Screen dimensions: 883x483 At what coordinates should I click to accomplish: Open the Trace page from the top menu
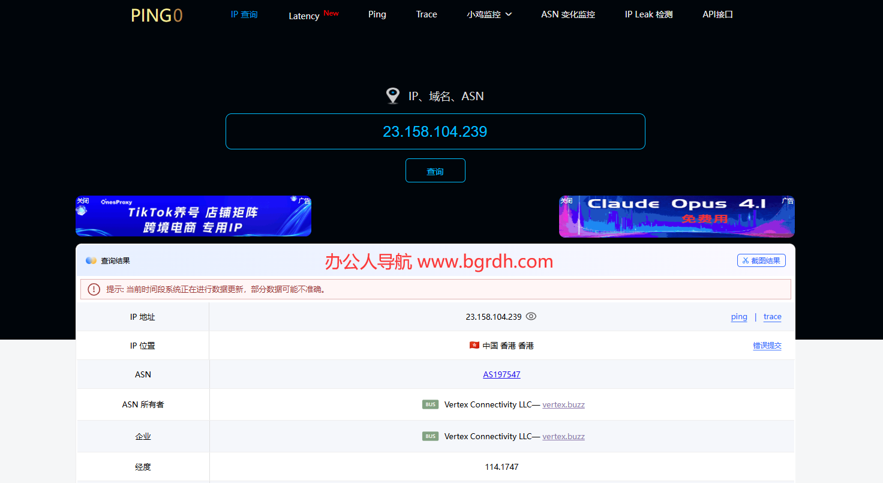(x=427, y=14)
